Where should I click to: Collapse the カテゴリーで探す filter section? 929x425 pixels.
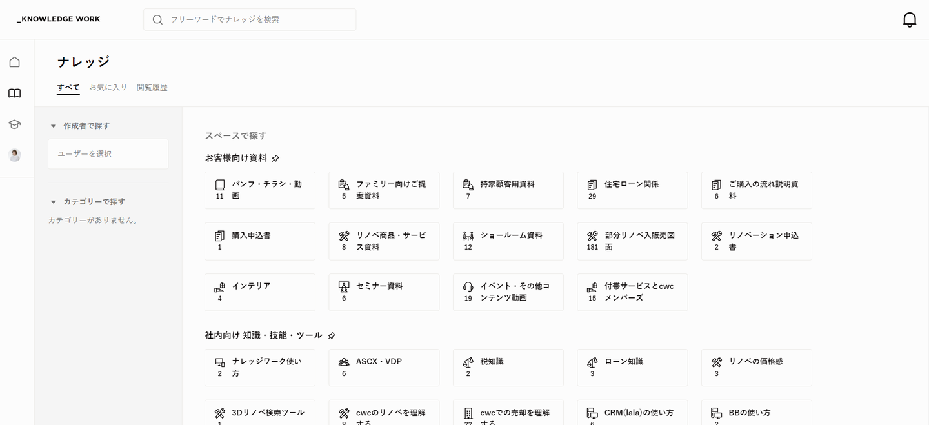pos(54,202)
